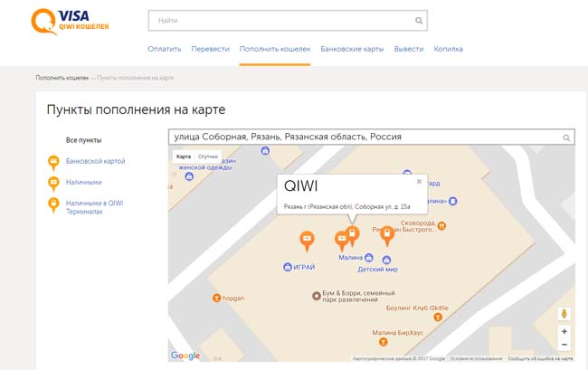Open the Банковские карты menu item
The width and height of the screenshot is (588, 370).
coord(352,49)
